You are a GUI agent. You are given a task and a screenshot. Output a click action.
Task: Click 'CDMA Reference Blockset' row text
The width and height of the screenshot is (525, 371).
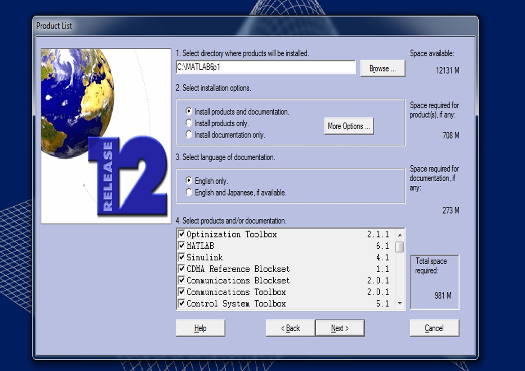[238, 269]
